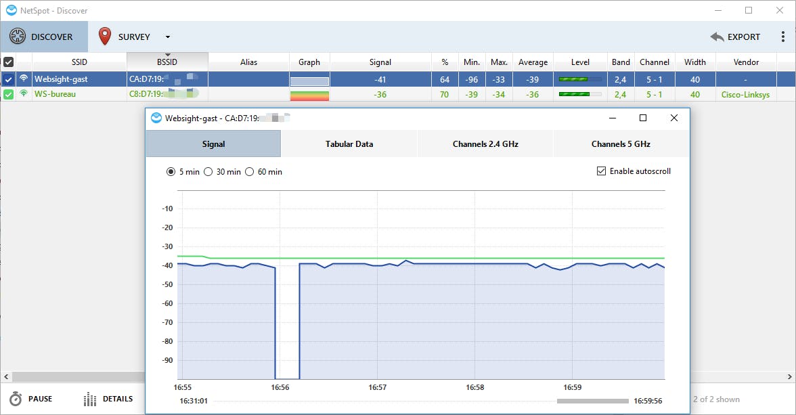Switch to the Tabular Data tab
This screenshot has height=415, width=796.
click(x=349, y=144)
